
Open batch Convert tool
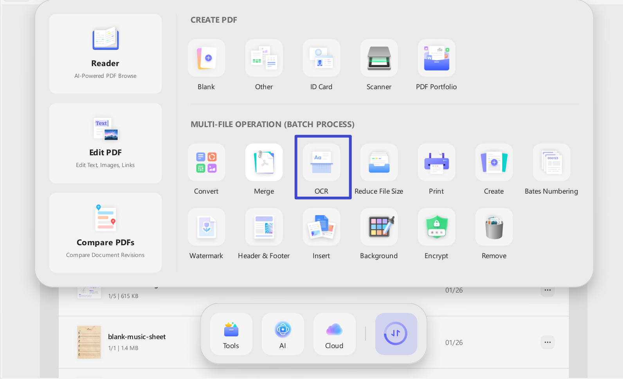[206, 162]
